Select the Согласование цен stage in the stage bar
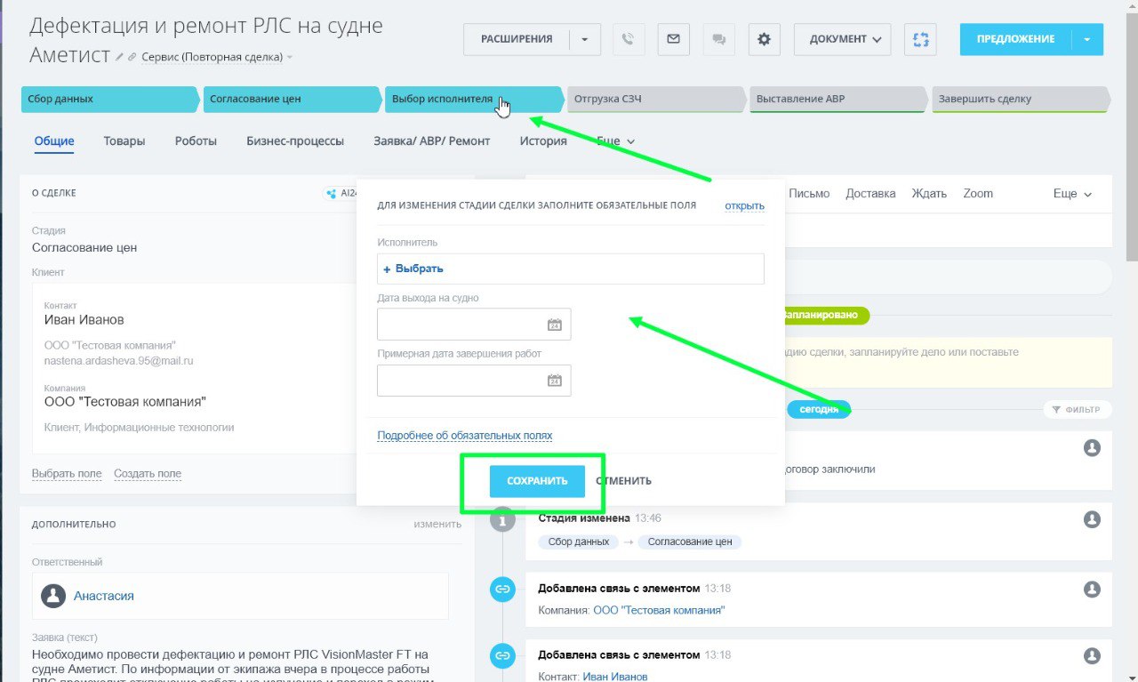Image resolution: width=1138 pixels, height=682 pixels. (293, 100)
